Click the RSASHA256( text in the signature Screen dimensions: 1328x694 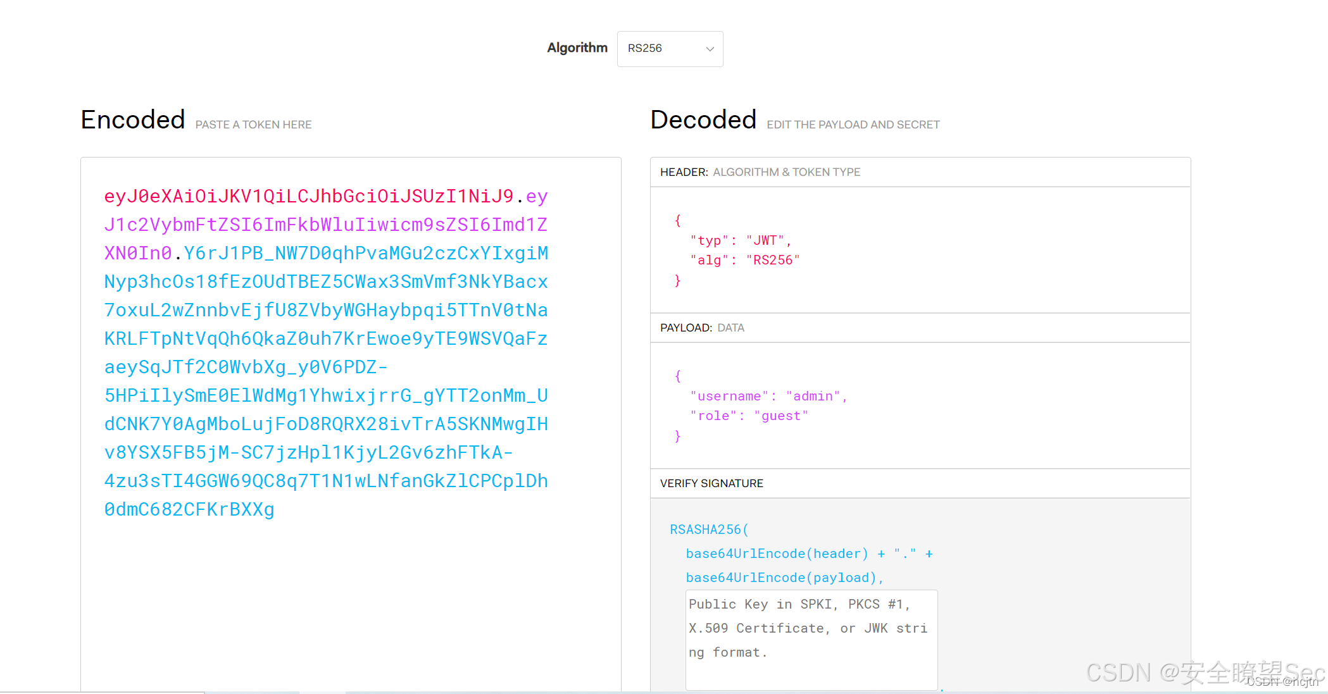(x=709, y=530)
